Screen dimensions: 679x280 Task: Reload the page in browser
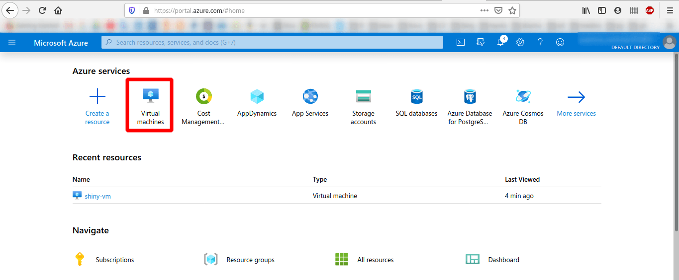pos(42,10)
